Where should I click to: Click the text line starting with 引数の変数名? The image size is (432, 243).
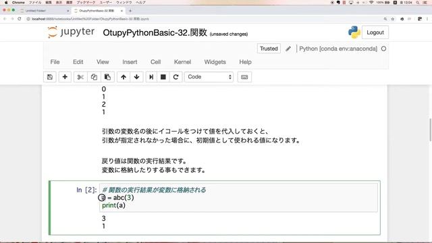pyautogui.click(x=185, y=131)
